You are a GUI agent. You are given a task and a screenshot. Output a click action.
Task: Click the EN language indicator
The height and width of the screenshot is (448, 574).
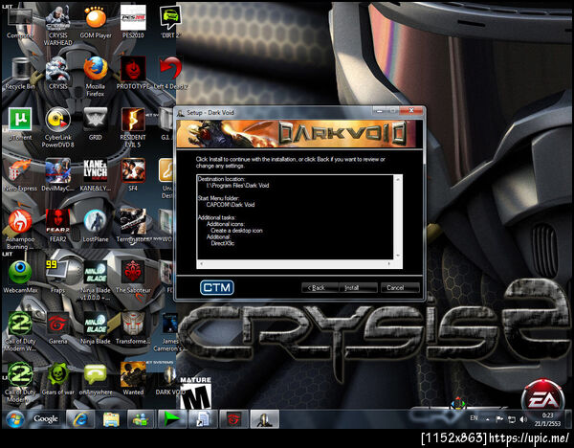point(474,418)
